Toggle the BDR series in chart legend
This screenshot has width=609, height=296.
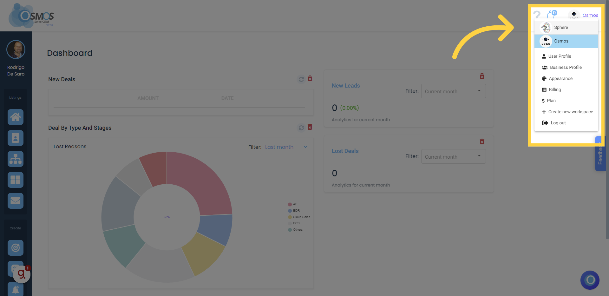(x=294, y=211)
